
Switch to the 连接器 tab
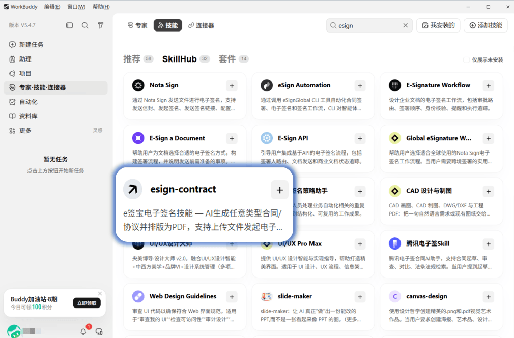coord(201,25)
